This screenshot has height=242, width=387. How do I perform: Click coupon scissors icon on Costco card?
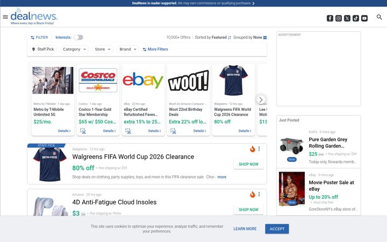click(83, 131)
